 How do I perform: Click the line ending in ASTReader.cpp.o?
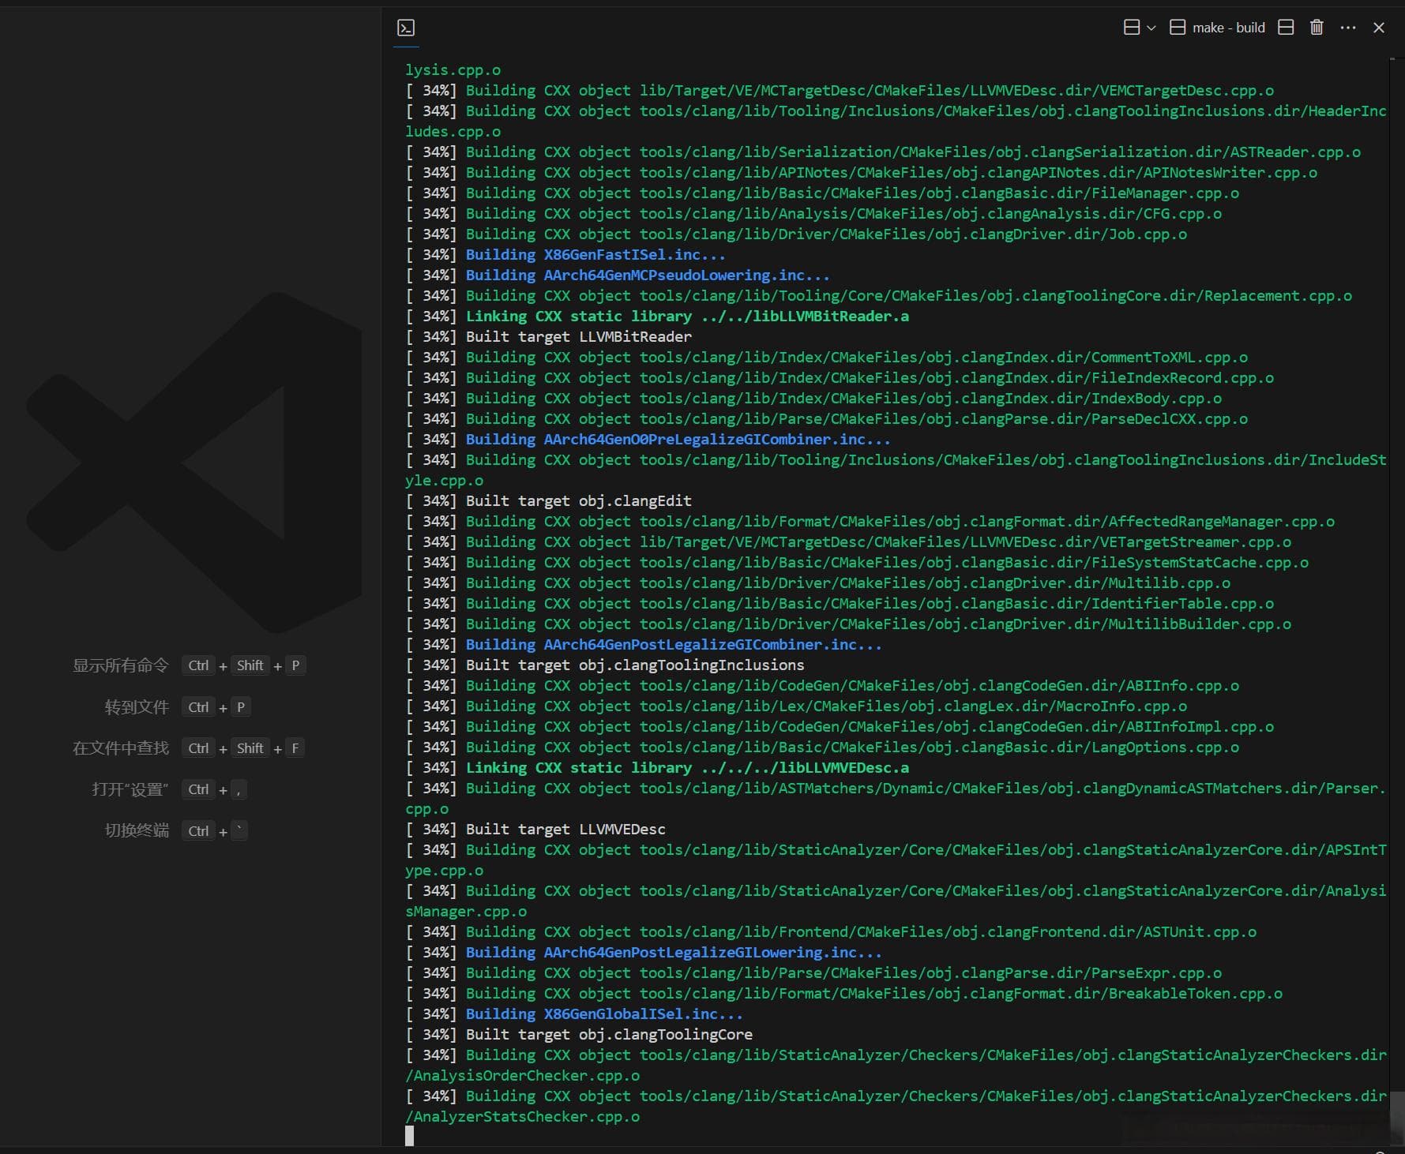tap(883, 152)
